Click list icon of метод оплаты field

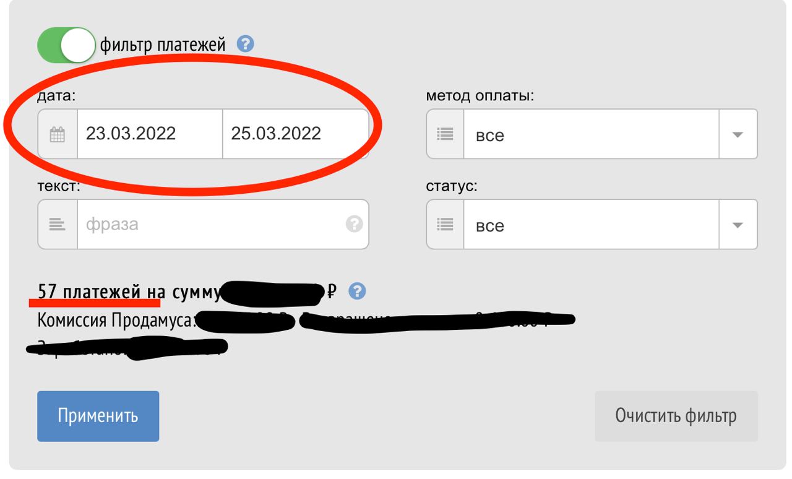pyautogui.click(x=445, y=134)
